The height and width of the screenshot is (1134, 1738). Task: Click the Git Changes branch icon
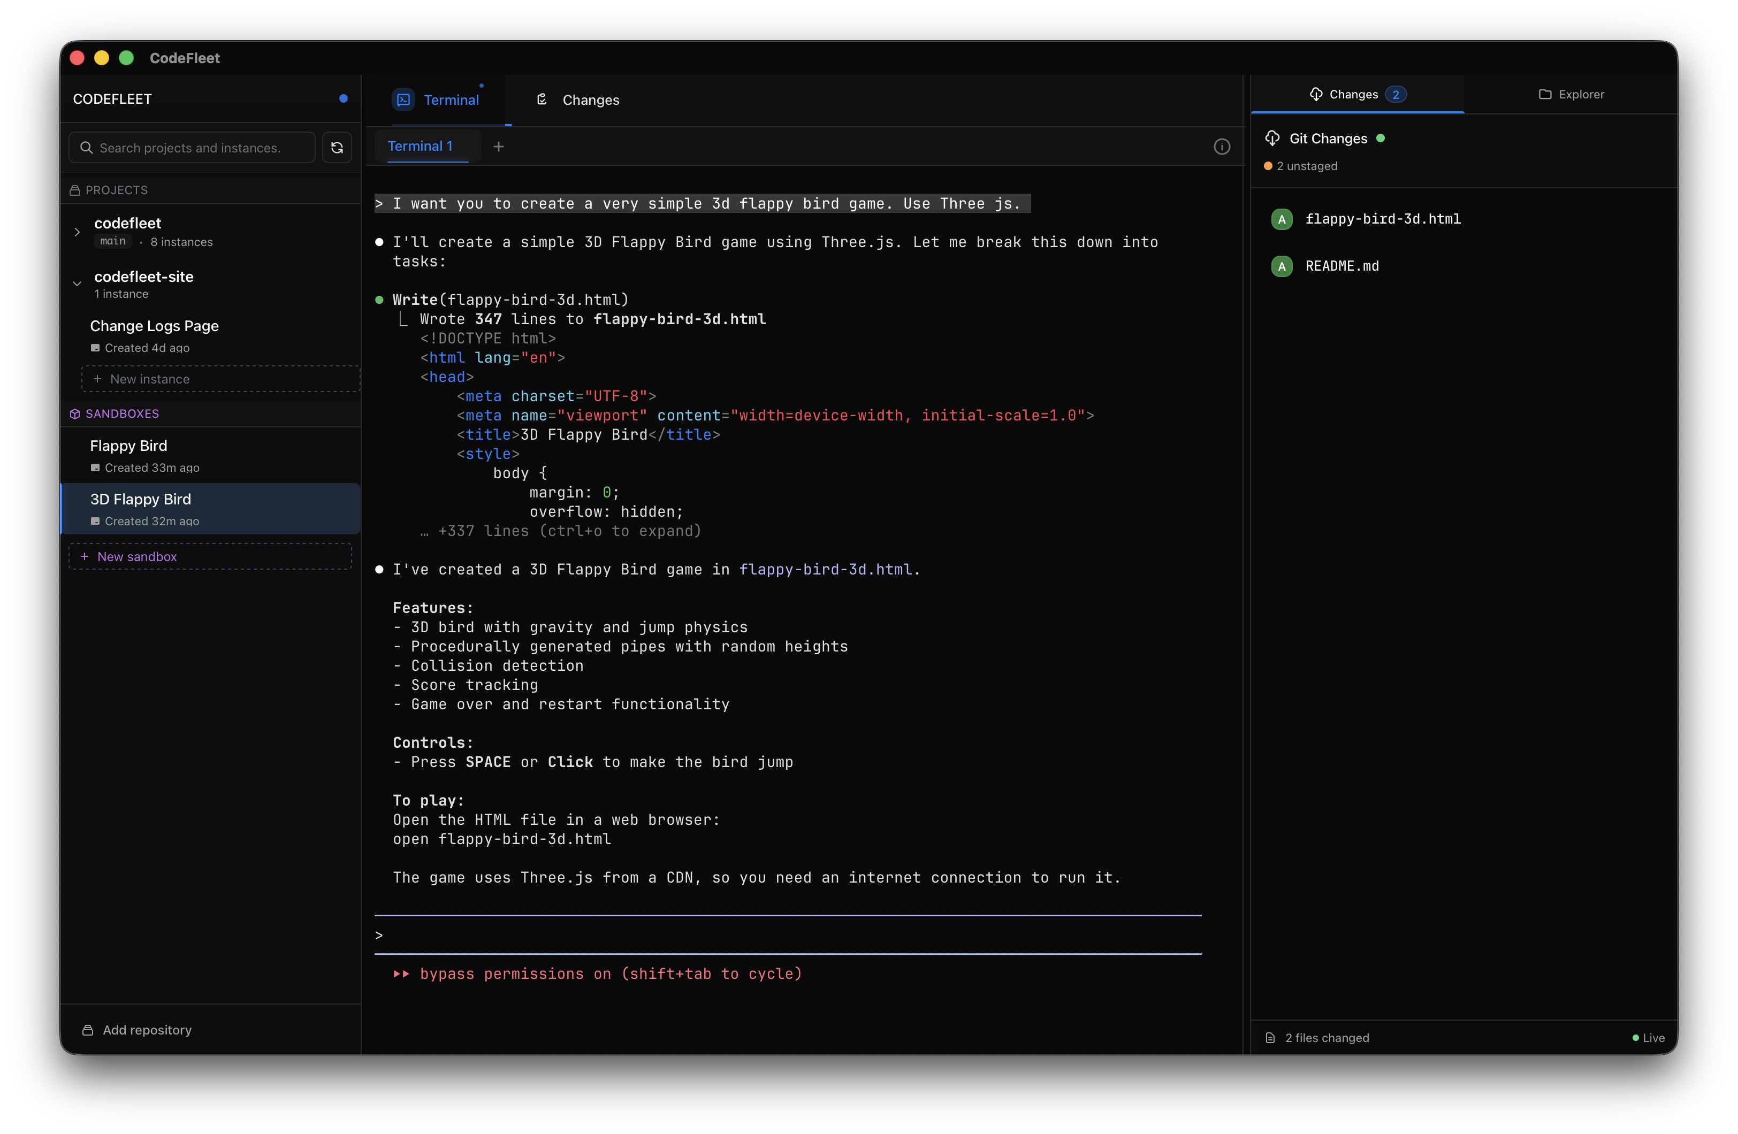tap(1273, 138)
